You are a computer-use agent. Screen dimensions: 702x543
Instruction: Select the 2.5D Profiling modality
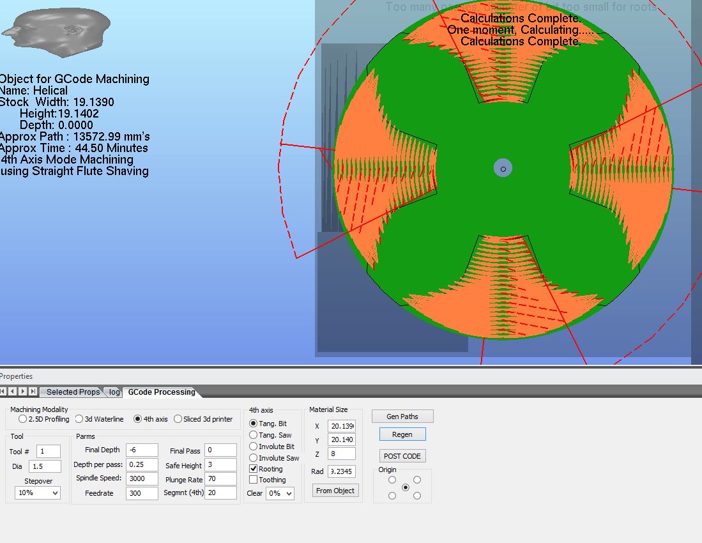tap(23, 419)
